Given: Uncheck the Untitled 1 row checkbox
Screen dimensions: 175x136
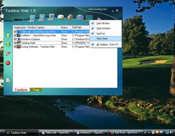Looking at the screenshot, I should pyautogui.click(x=15, y=35).
